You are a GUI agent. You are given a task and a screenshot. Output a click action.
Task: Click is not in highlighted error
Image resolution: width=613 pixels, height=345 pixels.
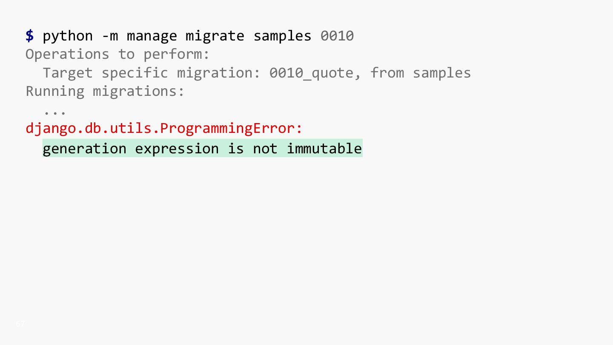tap(253, 148)
